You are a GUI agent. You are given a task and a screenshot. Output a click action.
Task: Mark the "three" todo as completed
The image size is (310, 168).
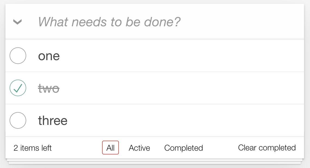coord(18,120)
